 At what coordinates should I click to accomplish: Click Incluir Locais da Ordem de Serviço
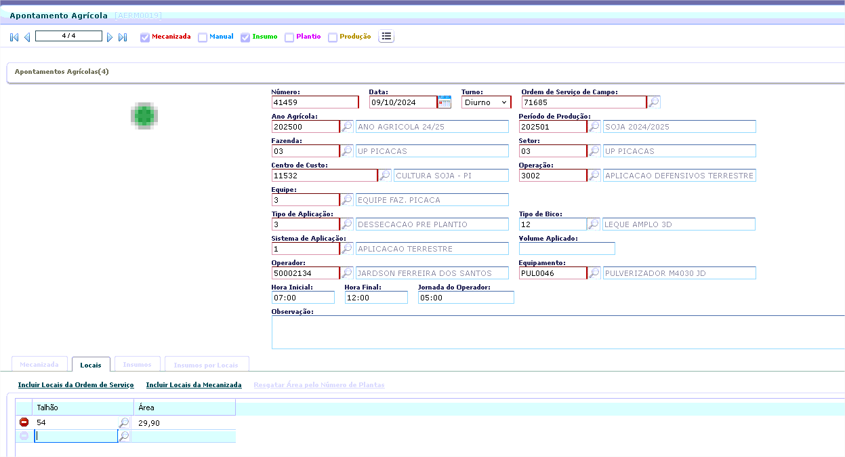point(76,385)
